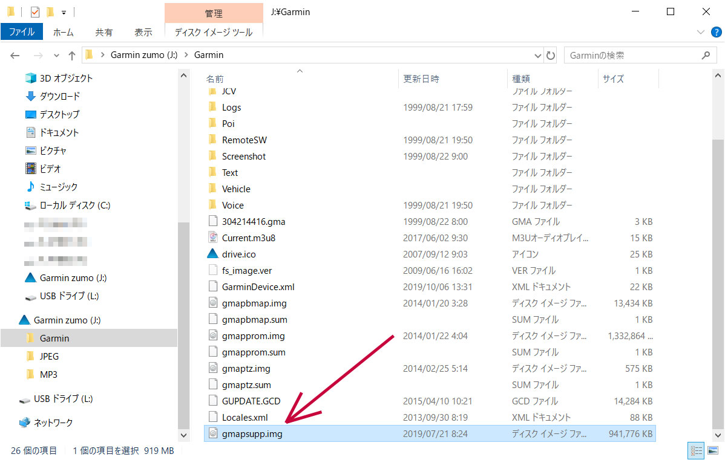The width and height of the screenshot is (725, 460).
Task: Expand Garmin zumo (J:) breadcrumb chevron
Action: coord(186,55)
